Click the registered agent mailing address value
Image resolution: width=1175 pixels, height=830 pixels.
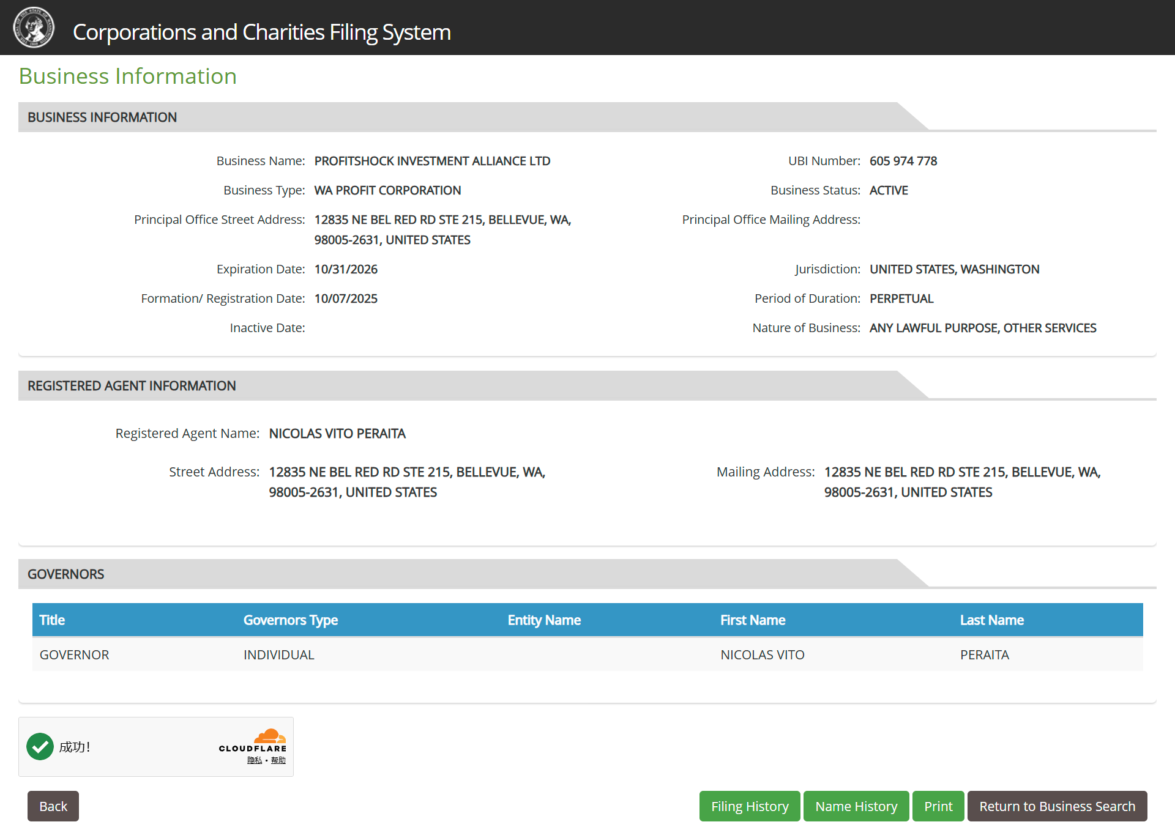[x=962, y=482]
